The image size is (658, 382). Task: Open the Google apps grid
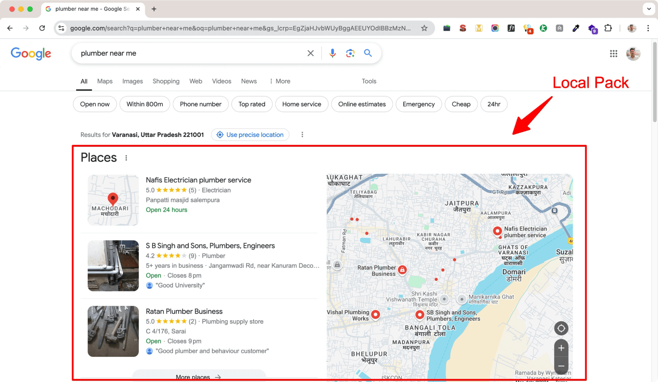pyautogui.click(x=614, y=54)
